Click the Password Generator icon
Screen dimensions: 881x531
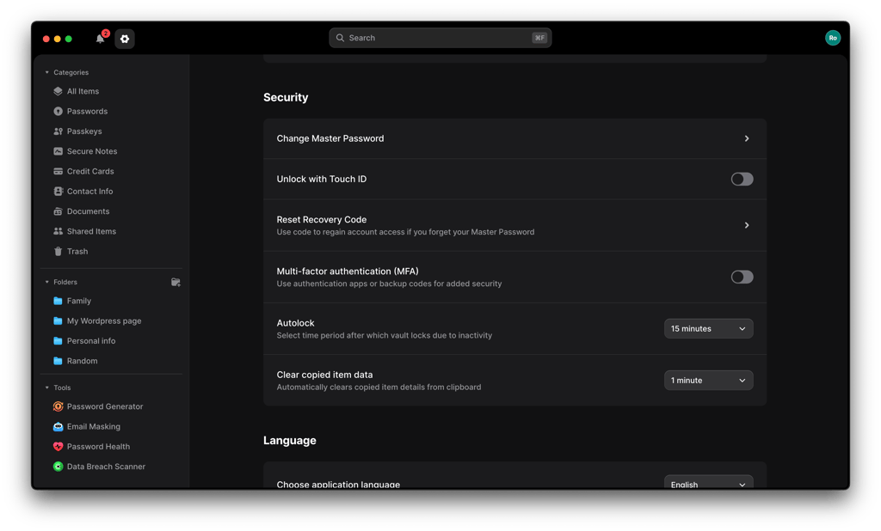point(58,406)
